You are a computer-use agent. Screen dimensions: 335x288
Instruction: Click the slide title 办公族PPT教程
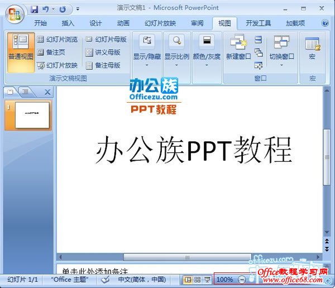(194, 150)
